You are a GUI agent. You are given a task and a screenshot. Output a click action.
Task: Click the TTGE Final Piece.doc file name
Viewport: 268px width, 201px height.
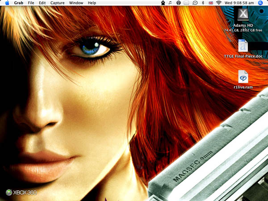243,56
